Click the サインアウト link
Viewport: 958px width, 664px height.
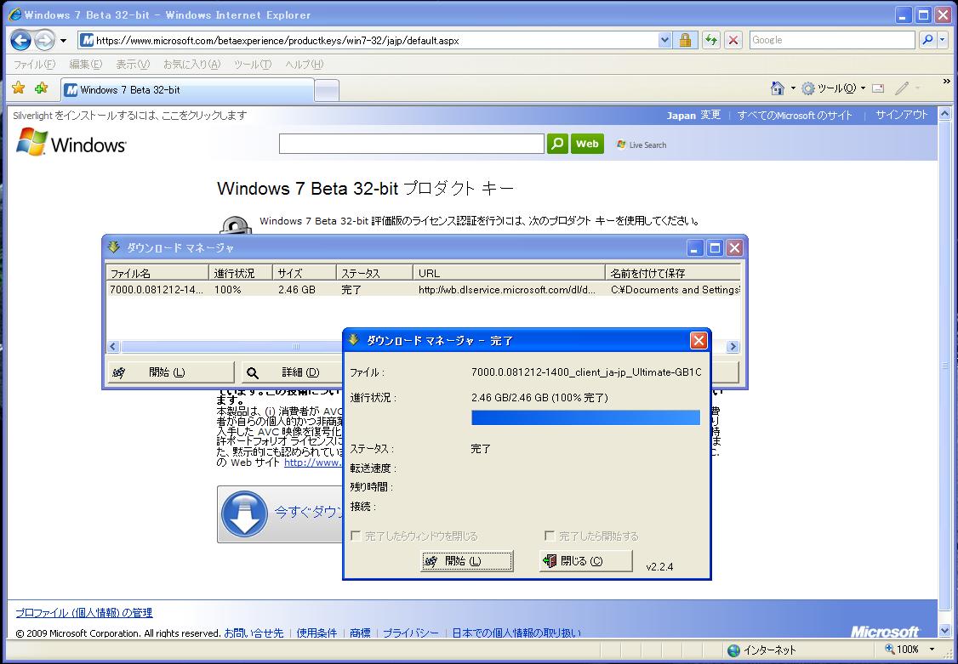tap(902, 116)
